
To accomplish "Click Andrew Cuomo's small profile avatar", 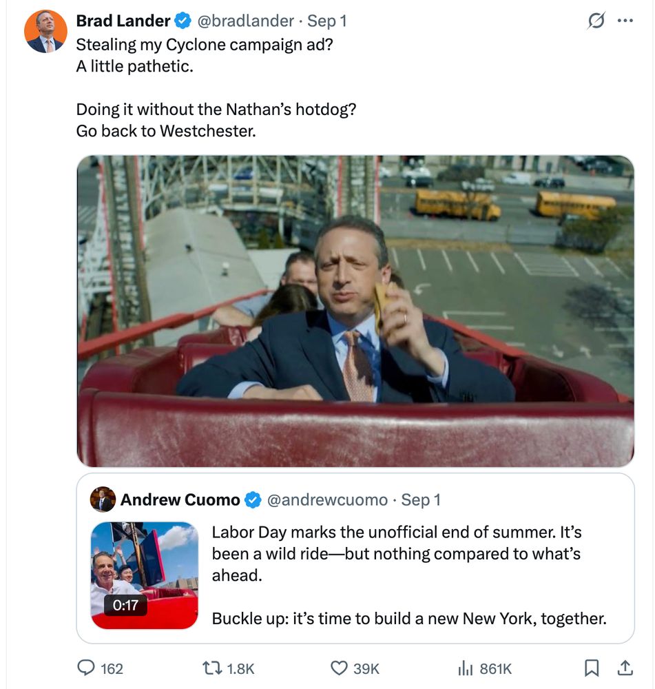I will click(x=102, y=500).
